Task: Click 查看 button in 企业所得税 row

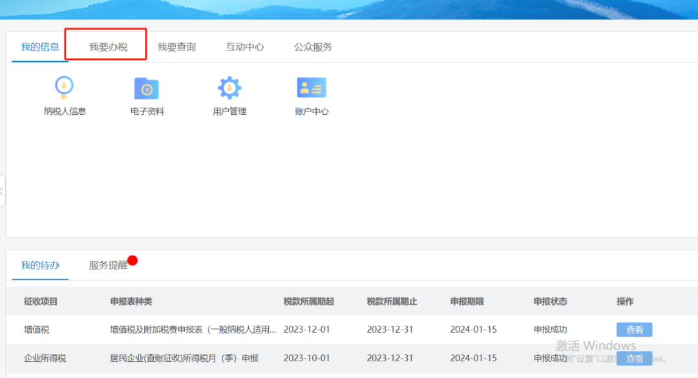Action: click(x=635, y=358)
